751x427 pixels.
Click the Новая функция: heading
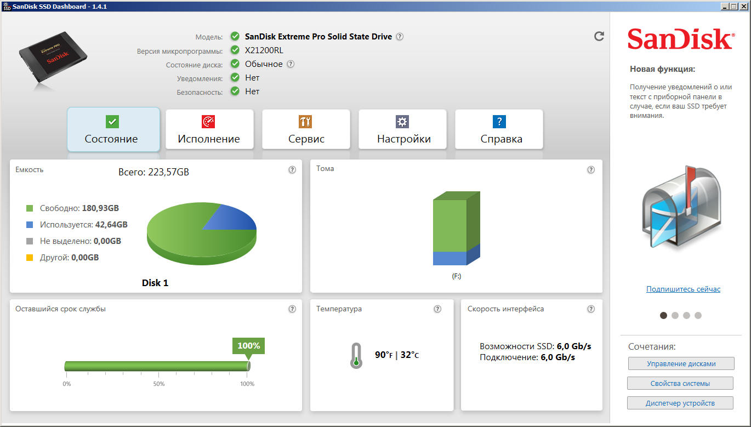pyautogui.click(x=662, y=69)
